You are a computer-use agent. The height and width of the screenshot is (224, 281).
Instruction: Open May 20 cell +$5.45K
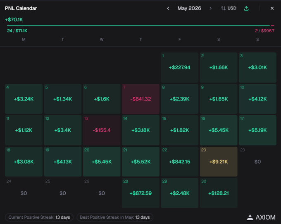coord(102,162)
